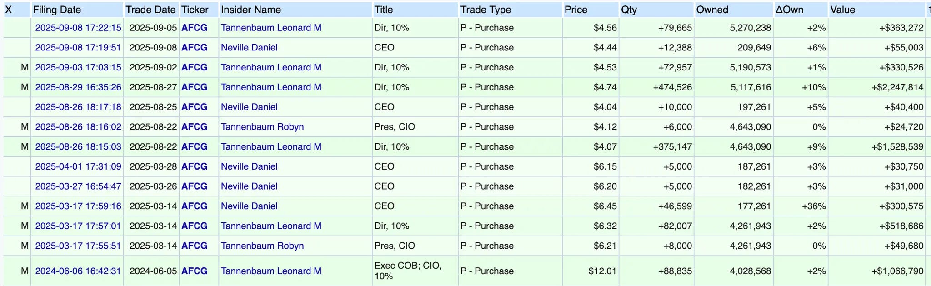The image size is (931, 286).
Task: Open Tannenbaum Robyn's 2025-08-22 trade insider link
Action: pyautogui.click(x=262, y=127)
